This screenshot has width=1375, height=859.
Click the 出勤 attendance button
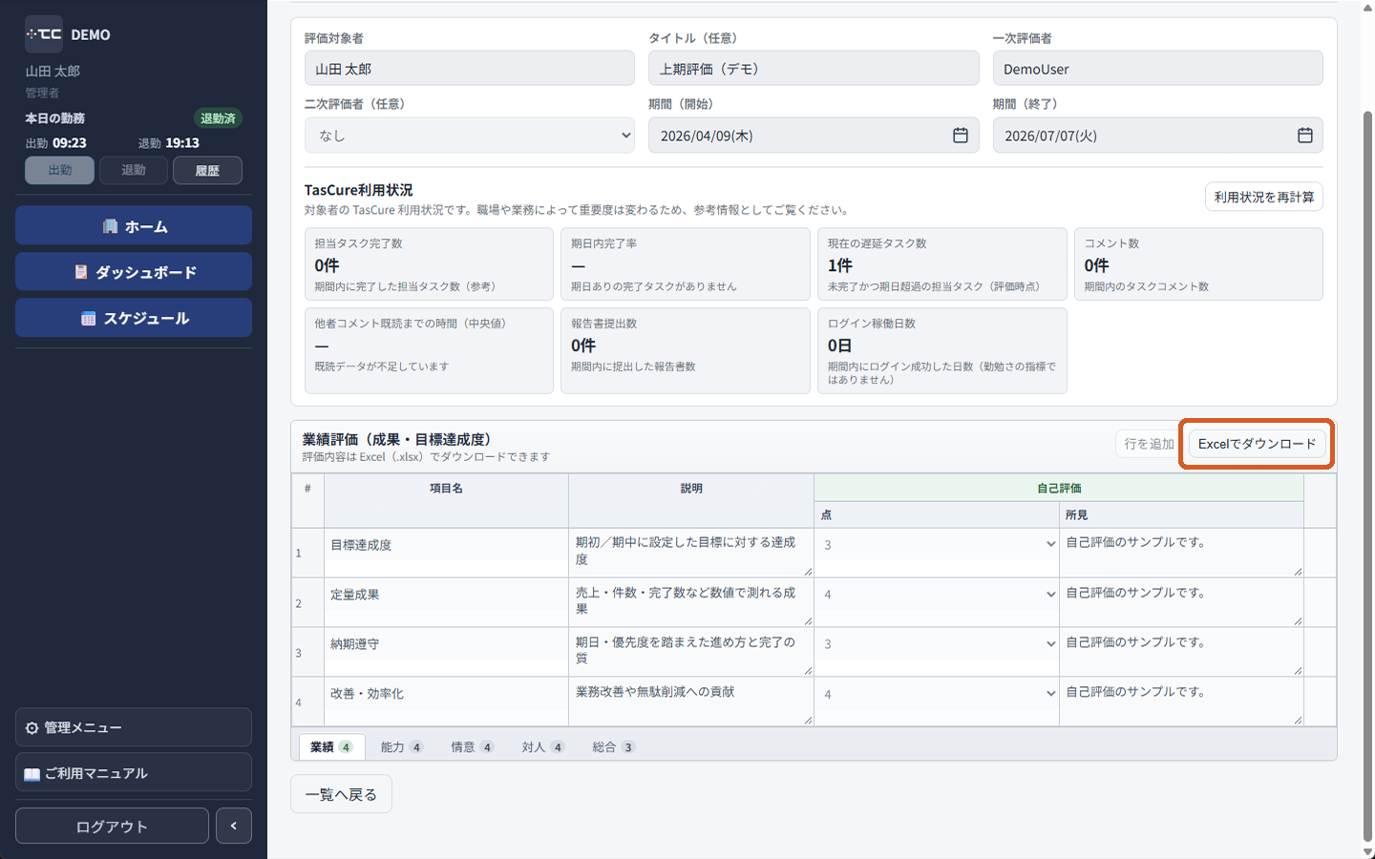(59, 170)
